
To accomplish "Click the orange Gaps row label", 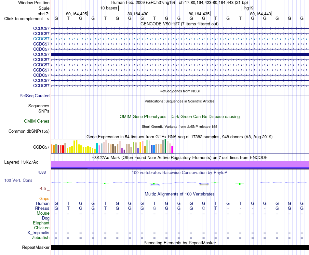I will (44, 199).
